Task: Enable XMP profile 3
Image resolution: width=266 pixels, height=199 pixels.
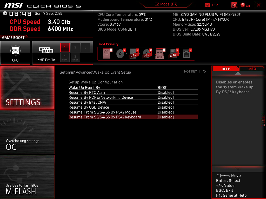Action: (x=85, y=47)
